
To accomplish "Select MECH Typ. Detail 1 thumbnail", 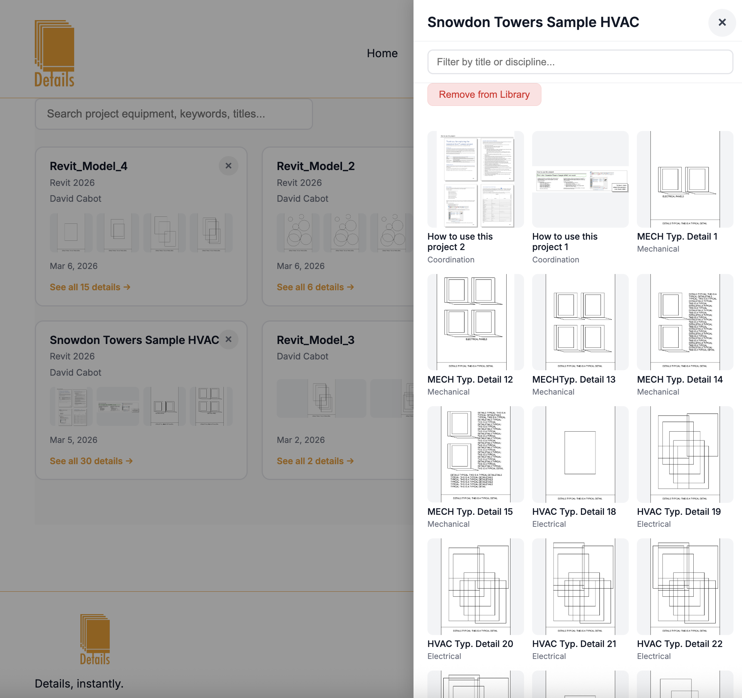I will coord(685,179).
